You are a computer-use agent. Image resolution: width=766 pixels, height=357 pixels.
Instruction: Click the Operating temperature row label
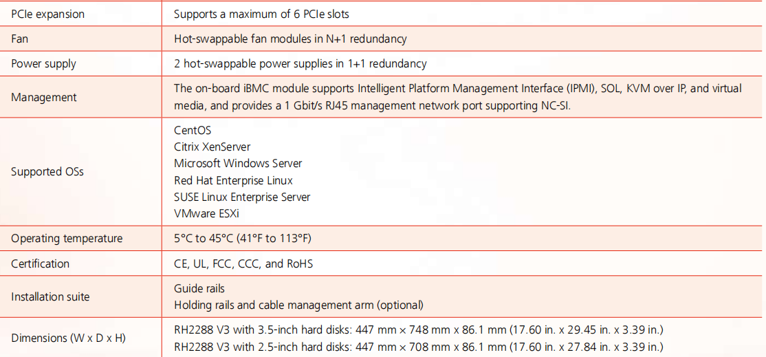click(67, 239)
